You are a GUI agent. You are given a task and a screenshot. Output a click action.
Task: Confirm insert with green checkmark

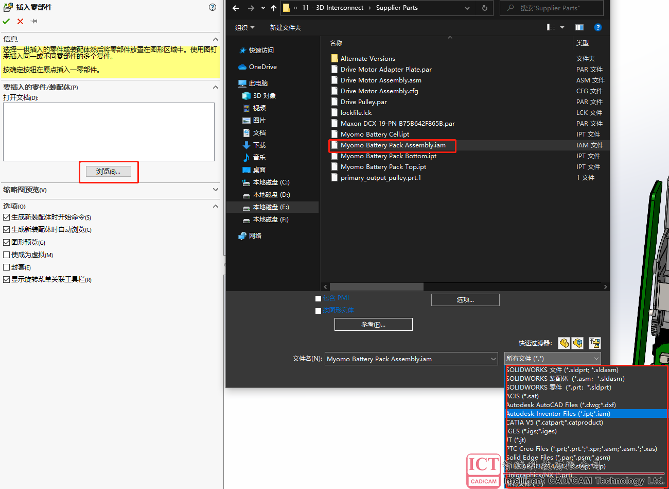[x=6, y=21]
